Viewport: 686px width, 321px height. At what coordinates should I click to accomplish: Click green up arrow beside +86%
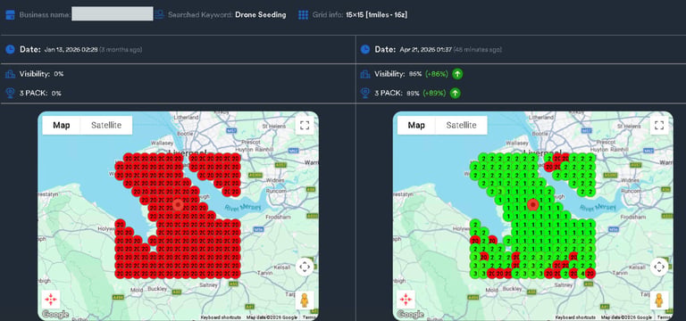click(457, 74)
